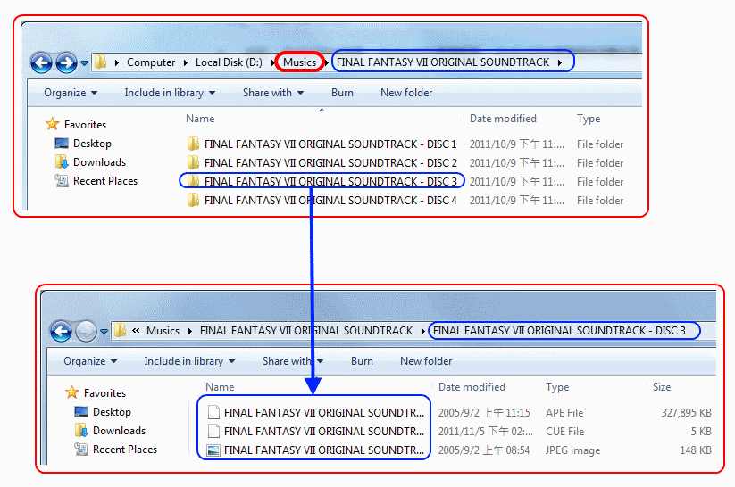
Task: Open Include in library menu in lower window
Action: (x=189, y=361)
